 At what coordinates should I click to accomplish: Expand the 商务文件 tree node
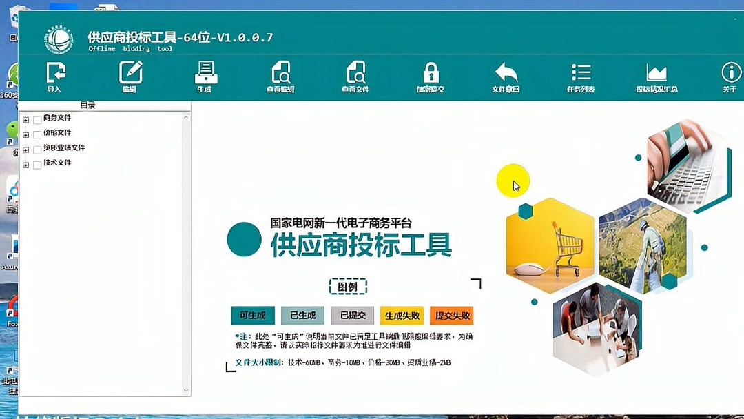[x=25, y=118]
